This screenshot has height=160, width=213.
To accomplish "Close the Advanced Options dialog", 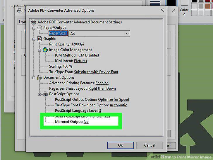I will pyautogui.click(x=162, y=10).
